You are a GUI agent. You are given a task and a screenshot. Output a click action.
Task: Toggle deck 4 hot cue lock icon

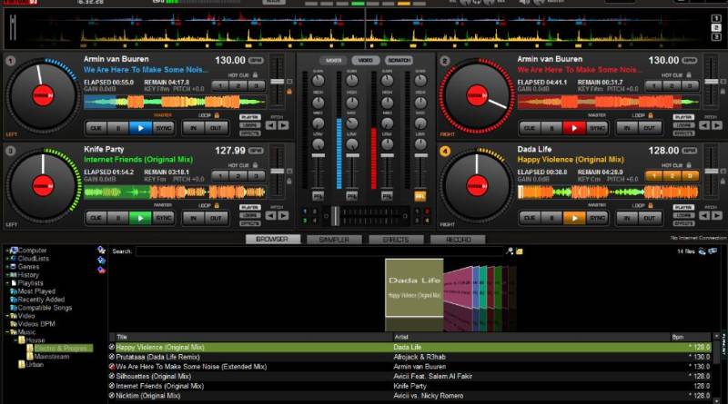(689, 165)
